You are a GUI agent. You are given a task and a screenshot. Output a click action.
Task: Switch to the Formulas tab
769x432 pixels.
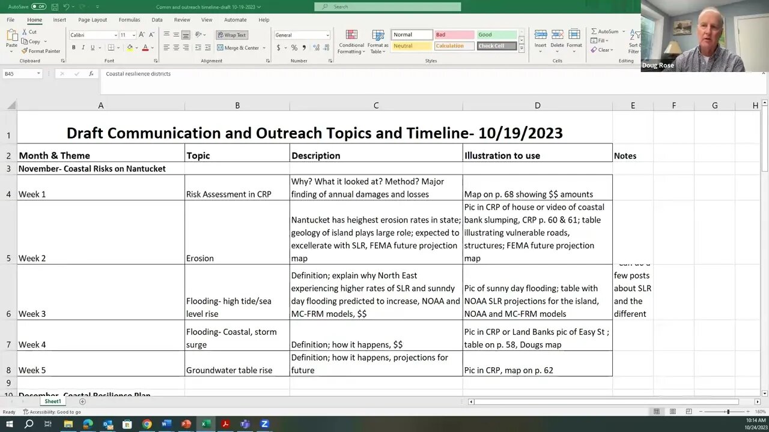click(x=129, y=20)
